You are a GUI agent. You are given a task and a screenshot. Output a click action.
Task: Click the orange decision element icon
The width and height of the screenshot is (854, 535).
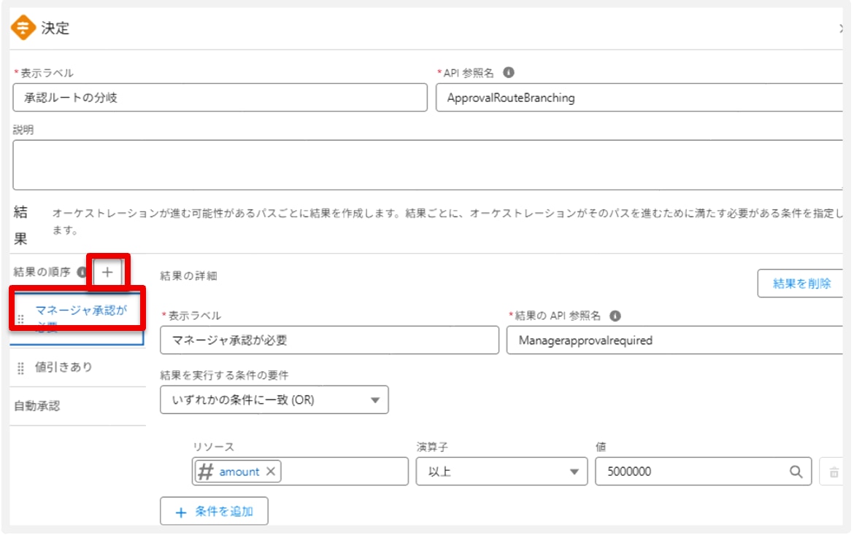24,28
